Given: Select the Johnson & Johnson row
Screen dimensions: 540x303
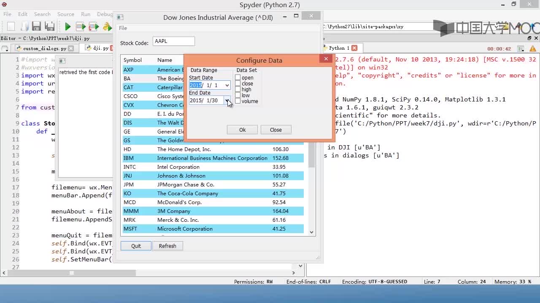Looking at the screenshot, I should [x=213, y=176].
